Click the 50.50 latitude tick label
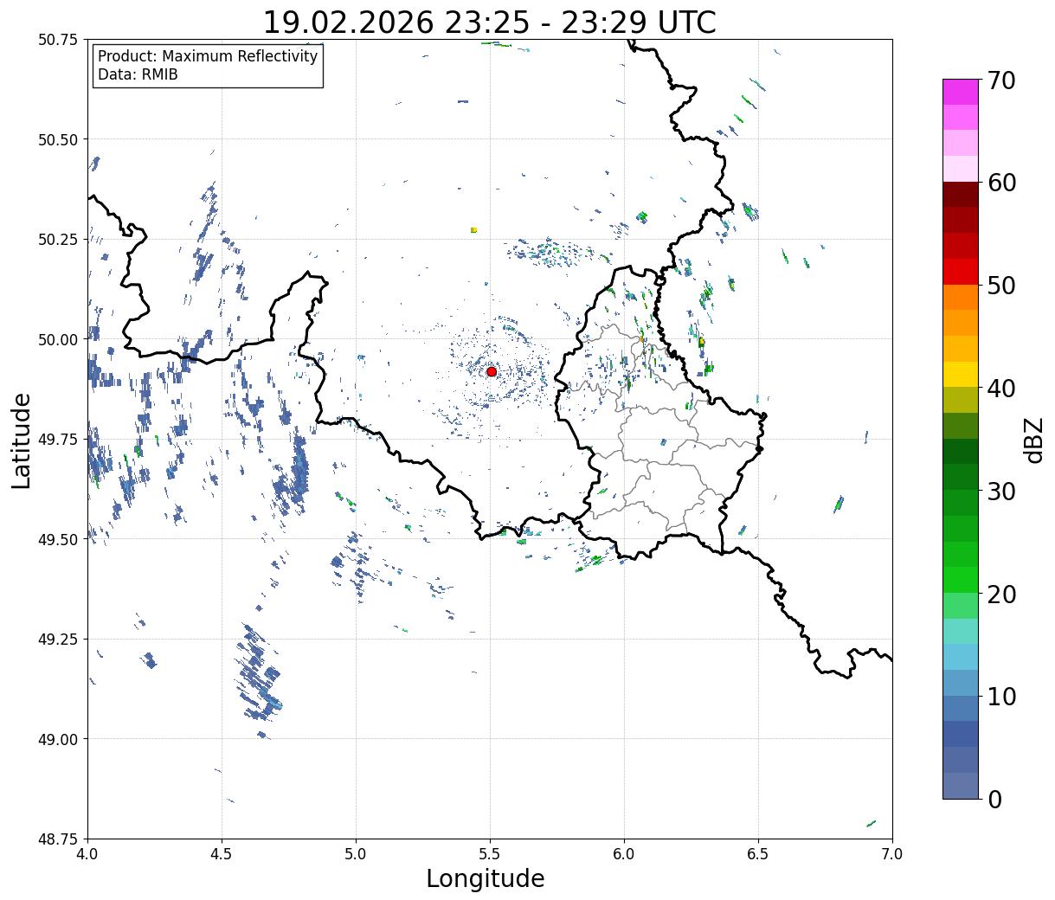The height and width of the screenshot is (900, 1055). point(58,139)
